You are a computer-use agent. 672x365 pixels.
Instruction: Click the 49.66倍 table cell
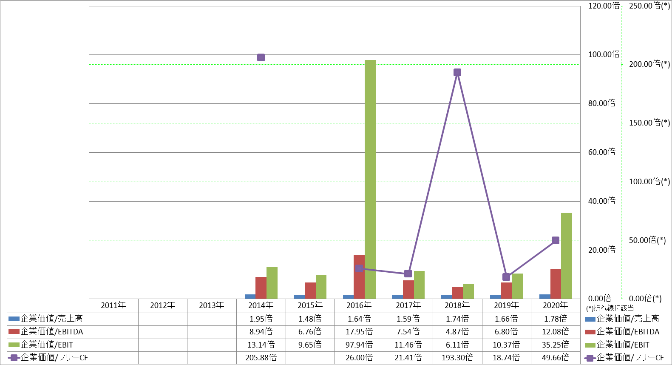[556, 358]
